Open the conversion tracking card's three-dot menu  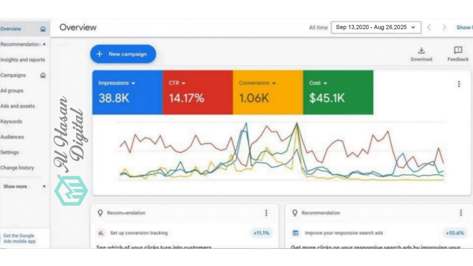pos(266,213)
